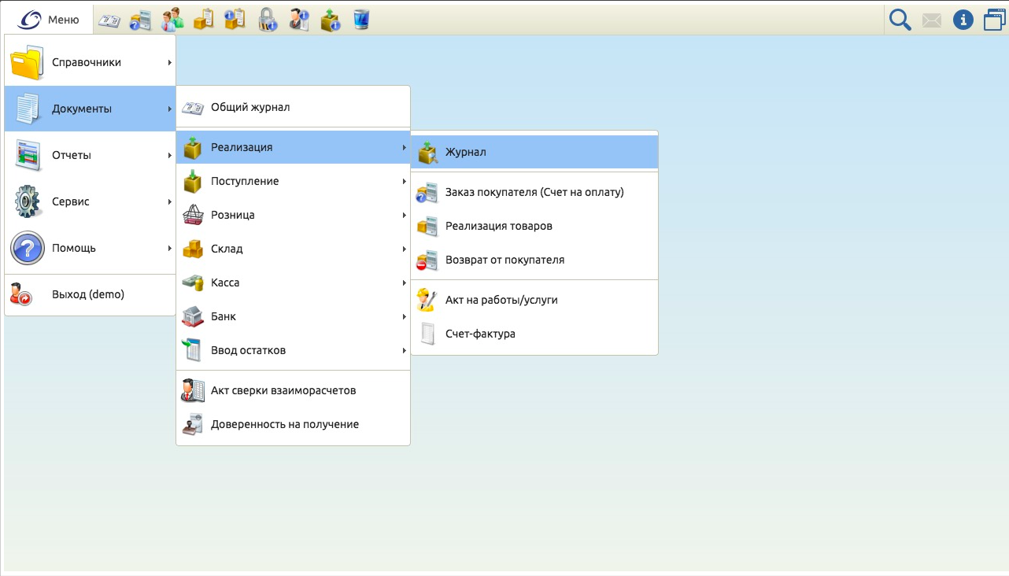Screen dimensions: 1009x576
Task: Click the blue round info icon
Action: 963,20
